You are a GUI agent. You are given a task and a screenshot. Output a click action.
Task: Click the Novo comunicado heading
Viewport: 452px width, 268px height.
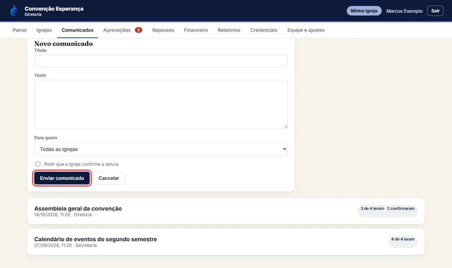(x=64, y=44)
